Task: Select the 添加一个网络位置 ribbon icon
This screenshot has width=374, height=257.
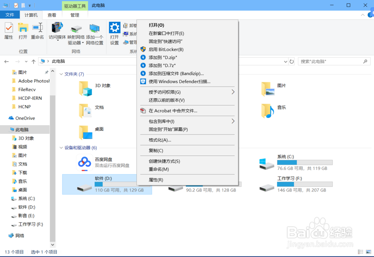Action: coord(95,32)
